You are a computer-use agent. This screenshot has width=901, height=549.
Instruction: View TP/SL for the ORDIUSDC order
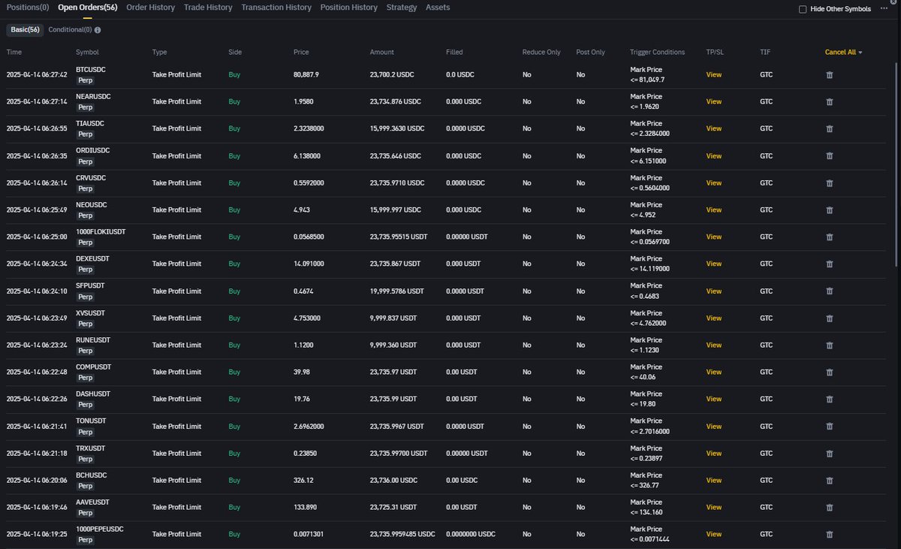coord(714,156)
